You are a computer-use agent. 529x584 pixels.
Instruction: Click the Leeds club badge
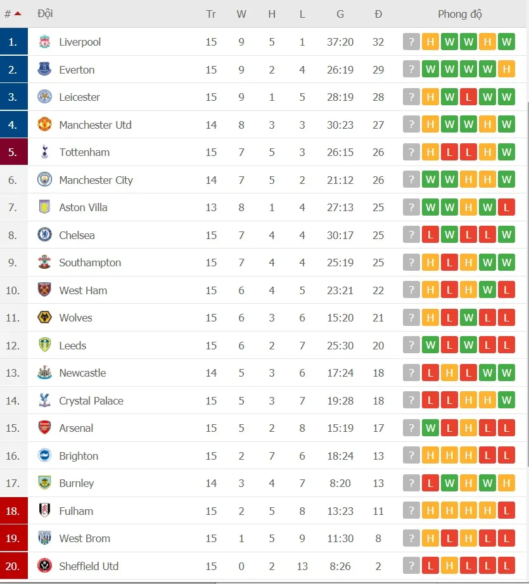44,346
